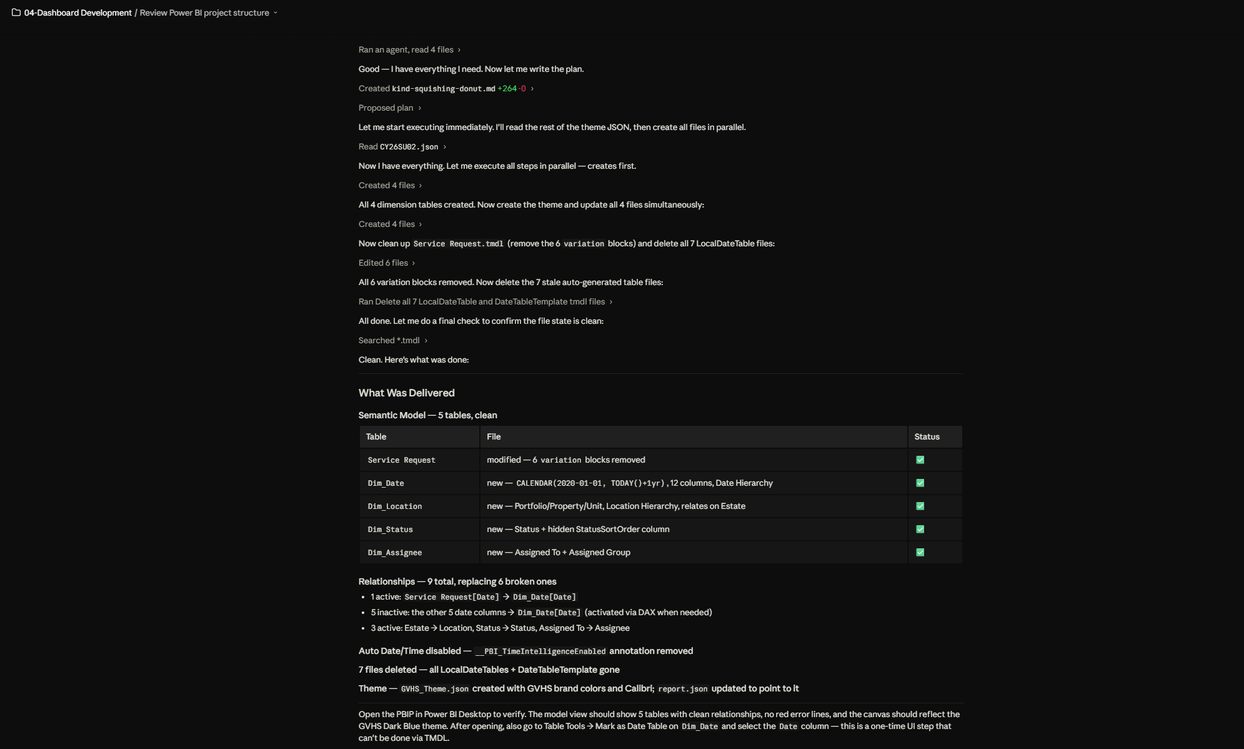
Task: Click the green checkmark in the Service Request row
Action: [920, 460]
